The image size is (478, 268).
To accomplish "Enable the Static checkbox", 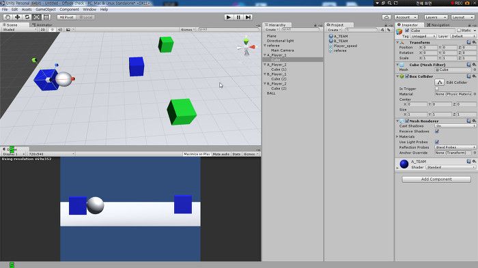I will tap(458, 31).
